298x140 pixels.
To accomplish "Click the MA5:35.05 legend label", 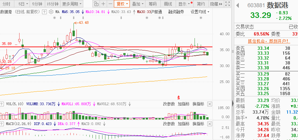I will [71, 12].
